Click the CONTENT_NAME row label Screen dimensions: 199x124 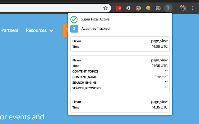point(85,77)
